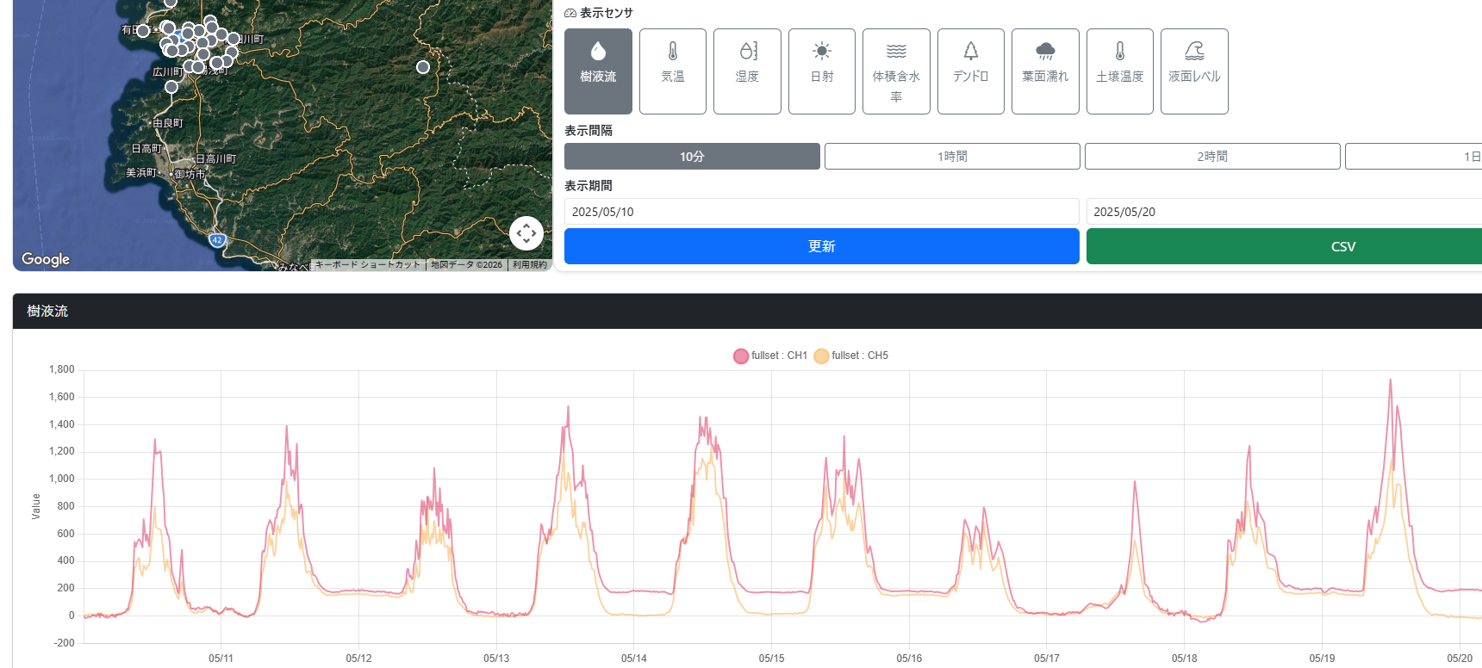Select the 樹液流 sap flow sensor
Screen dimensions: 1482x668
click(x=598, y=71)
